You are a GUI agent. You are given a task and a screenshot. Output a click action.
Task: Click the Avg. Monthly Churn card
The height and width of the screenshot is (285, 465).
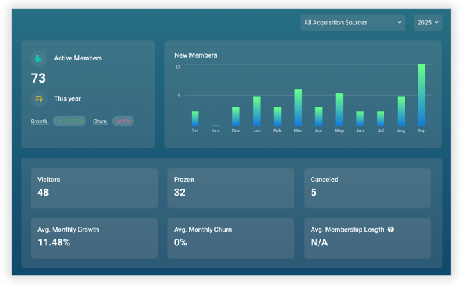[x=230, y=237]
